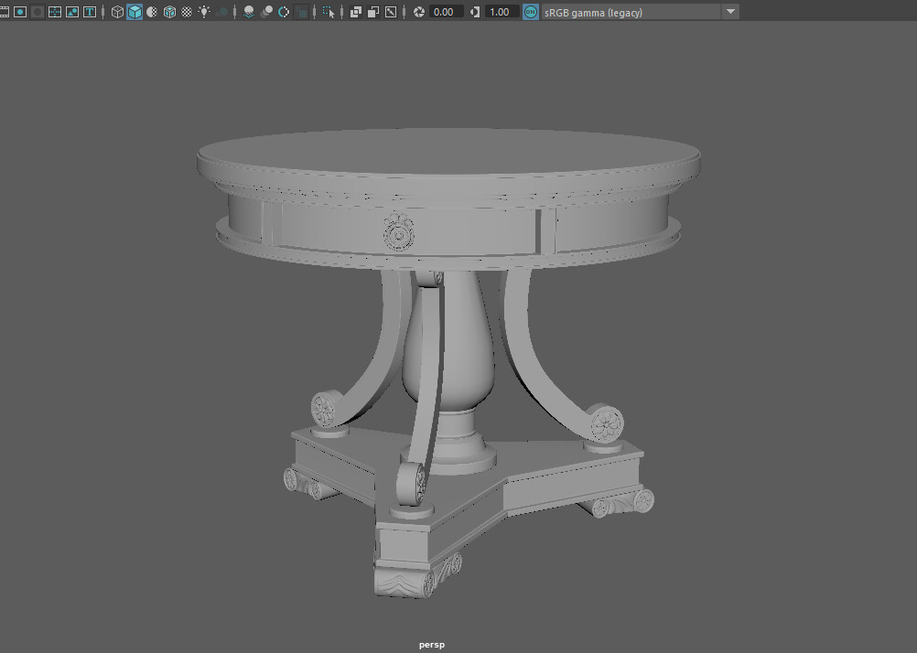Select the Smooth Shade All cube icon
Viewport: 917px width, 653px height.
[x=133, y=12]
